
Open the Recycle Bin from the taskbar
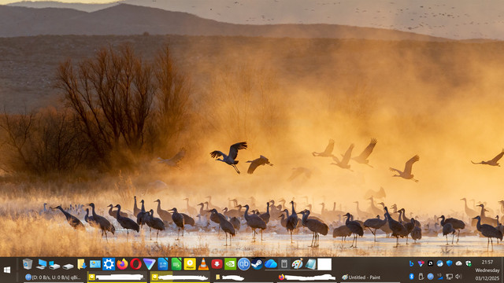click(28, 264)
